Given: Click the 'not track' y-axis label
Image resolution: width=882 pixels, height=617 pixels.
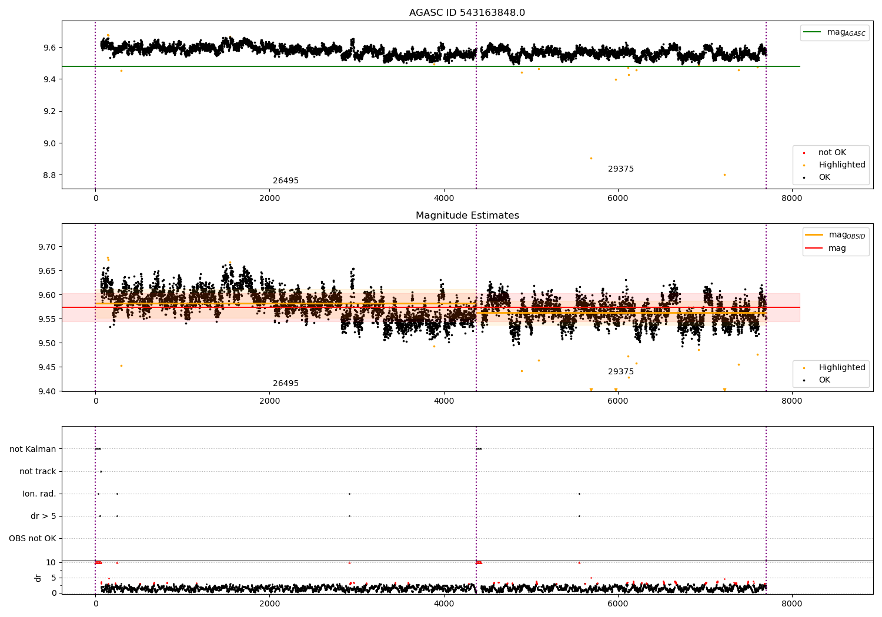Looking at the screenshot, I should pyautogui.click(x=38, y=472).
